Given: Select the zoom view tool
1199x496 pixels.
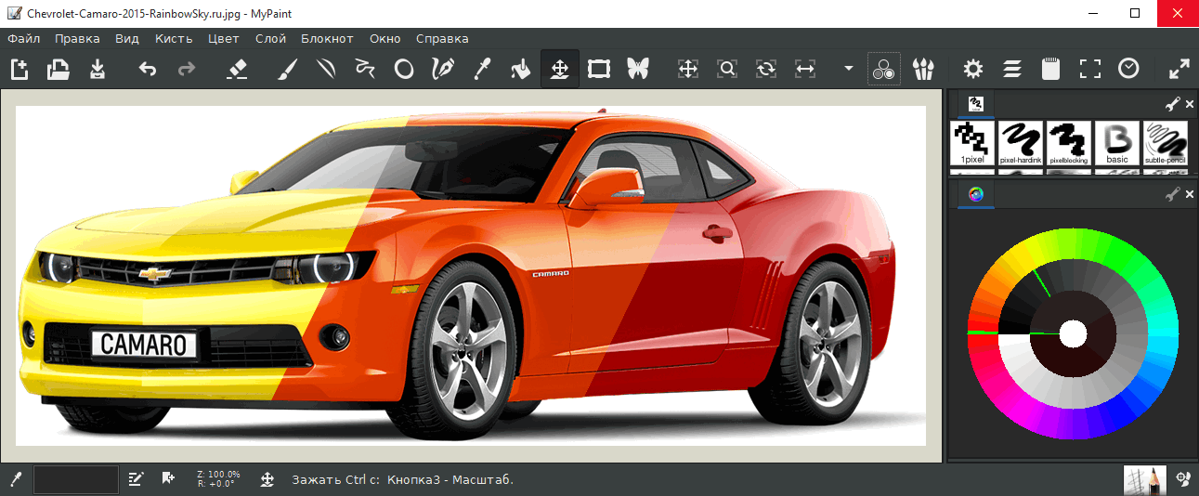Looking at the screenshot, I should click(727, 69).
